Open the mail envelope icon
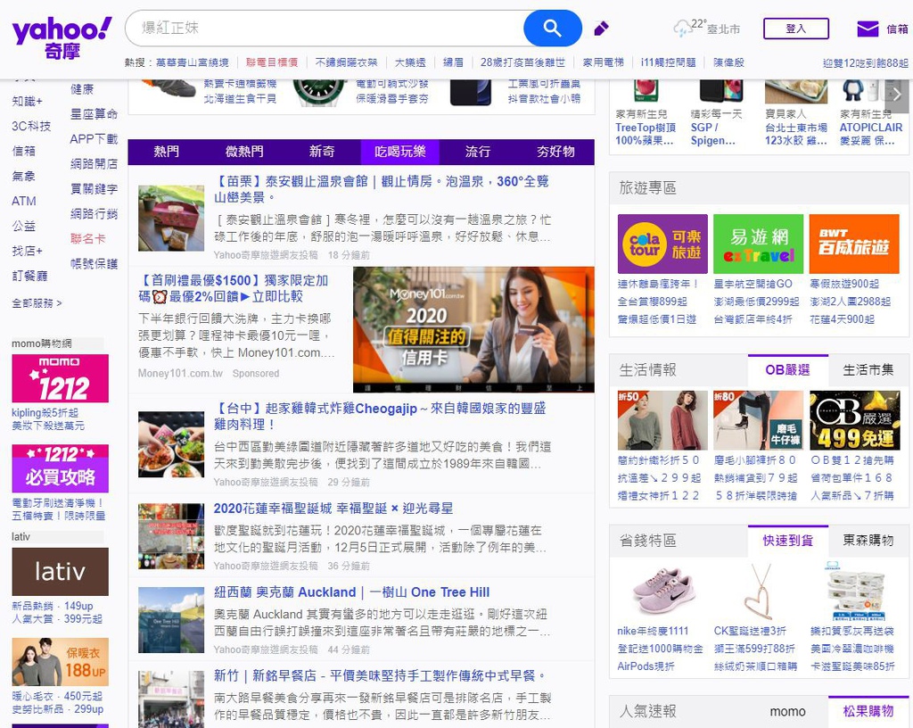This screenshot has height=728, width=913. [868, 29]
